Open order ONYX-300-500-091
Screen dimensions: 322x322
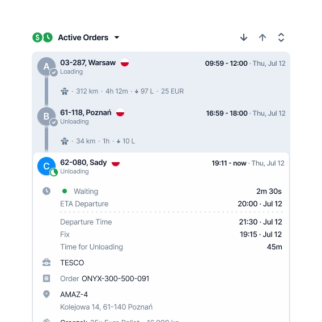coord(116,279)
